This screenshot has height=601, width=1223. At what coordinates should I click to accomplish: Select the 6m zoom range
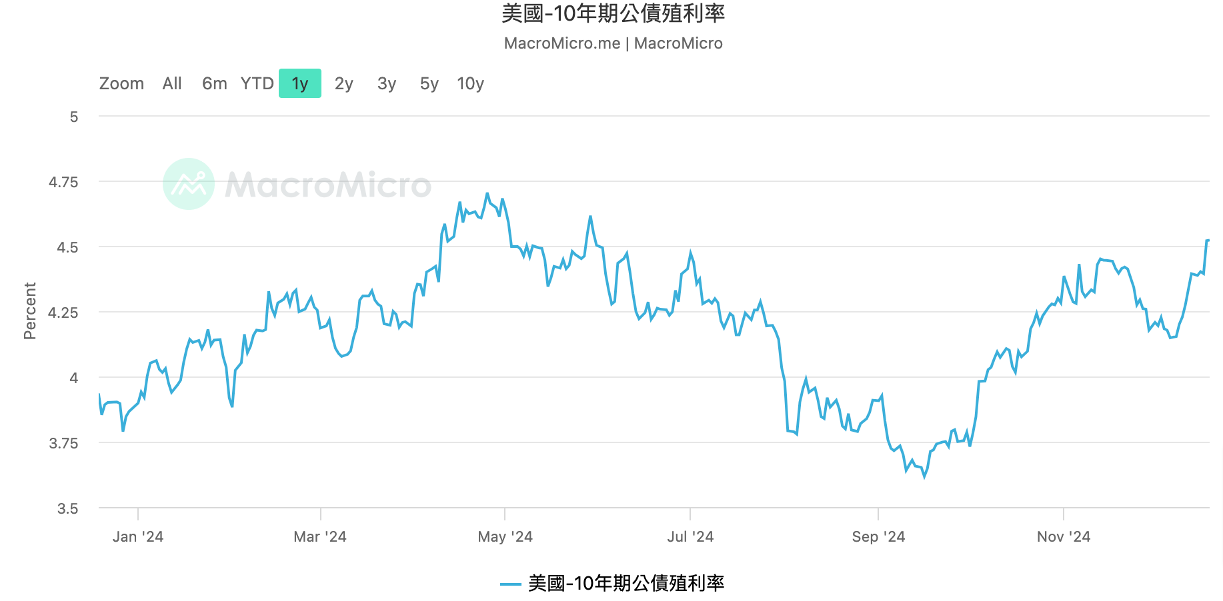pyautogui.click(x=214, y=83)
